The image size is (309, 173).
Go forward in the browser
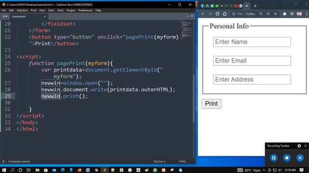(x=210, y=14)
